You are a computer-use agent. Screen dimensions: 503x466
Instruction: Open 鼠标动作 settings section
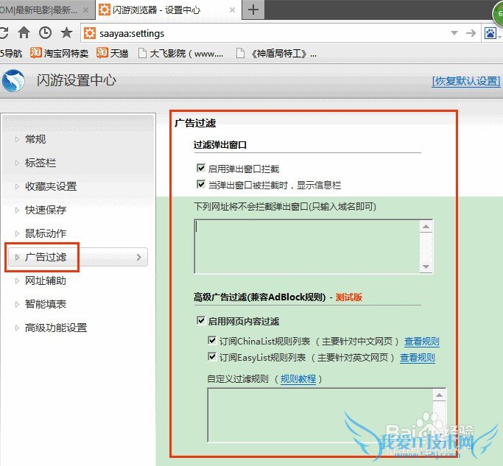point(46,233)
